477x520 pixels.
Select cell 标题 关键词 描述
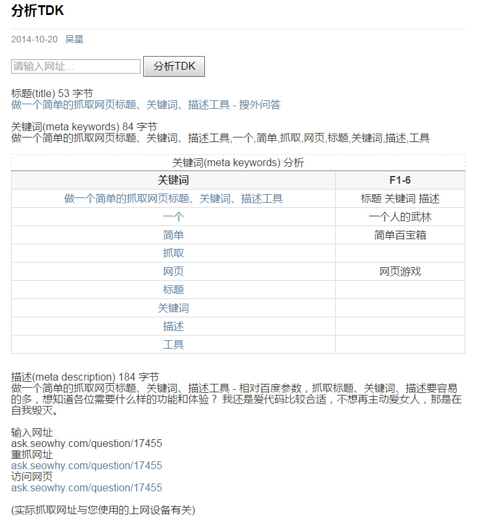[x=400, y=199]
